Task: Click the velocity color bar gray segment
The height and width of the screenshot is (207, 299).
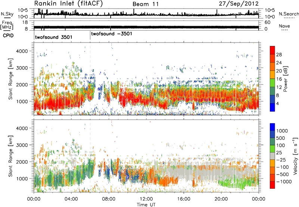Action: (x=272, y=156)
